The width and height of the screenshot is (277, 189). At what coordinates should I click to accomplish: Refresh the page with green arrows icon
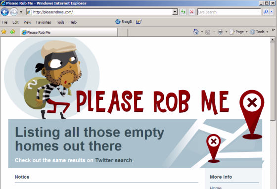[183, 12]
